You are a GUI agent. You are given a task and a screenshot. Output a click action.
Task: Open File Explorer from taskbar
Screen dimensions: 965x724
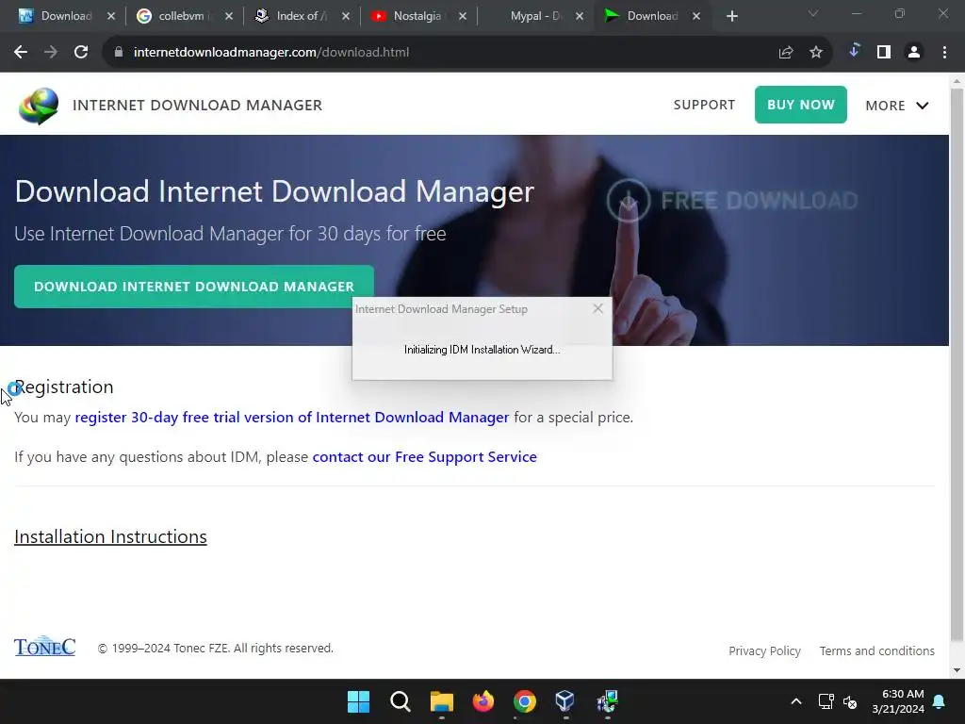441,701
